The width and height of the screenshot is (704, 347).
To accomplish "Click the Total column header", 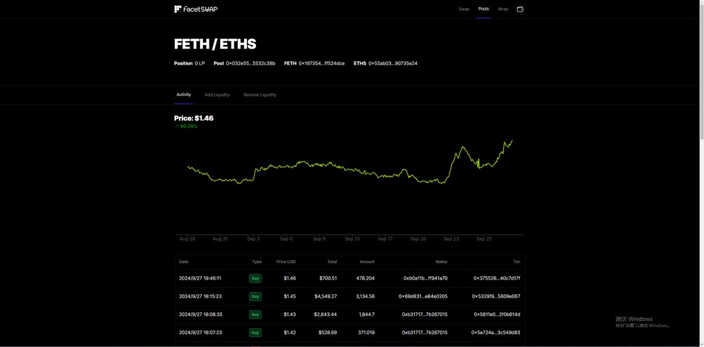I will (x=331, y=262).
